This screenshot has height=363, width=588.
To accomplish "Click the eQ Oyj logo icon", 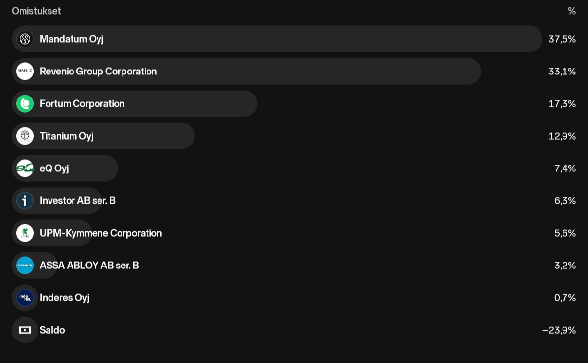I will (25, 169).
